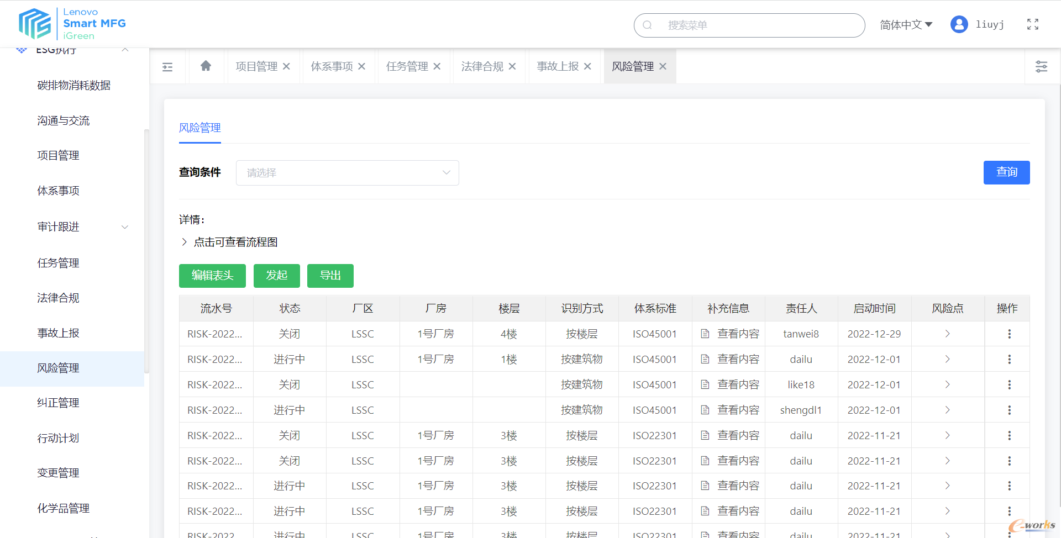Open more actions for like18 row

pos(1009,384)
